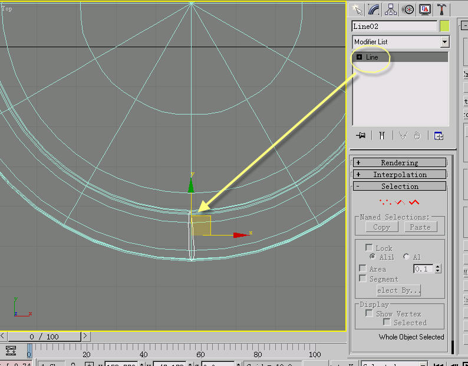The height and width of the screenshot is (366, 468).
Task: Click the Area threshold 0.1 field
Action: pyautogui.click(x=423, y=269)
